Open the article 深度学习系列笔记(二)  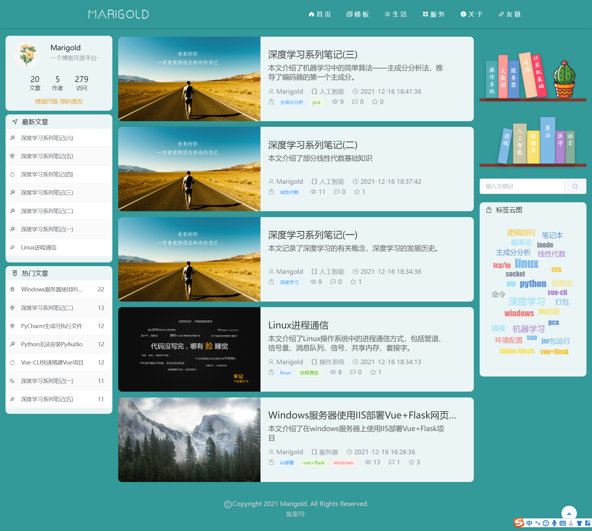click(313, 145)
